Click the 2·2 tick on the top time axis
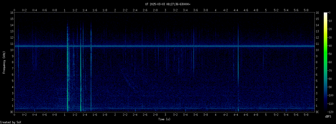 click(x=125, y=10)
